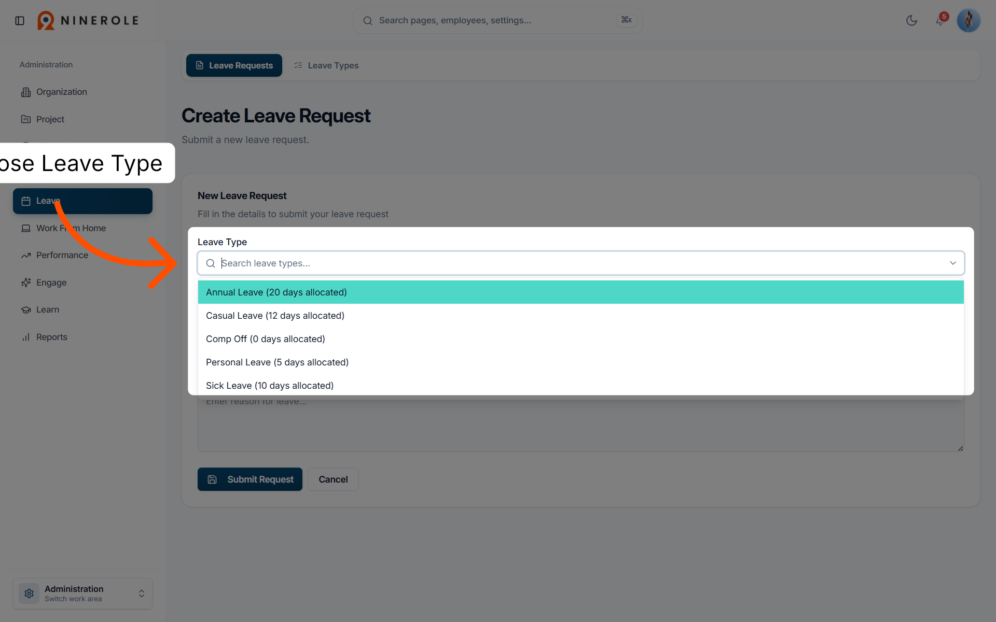This screenshot has height=622, width=996.
Task: Choose Annual Leave (20 days allocated)
Action: click(580, 292)
